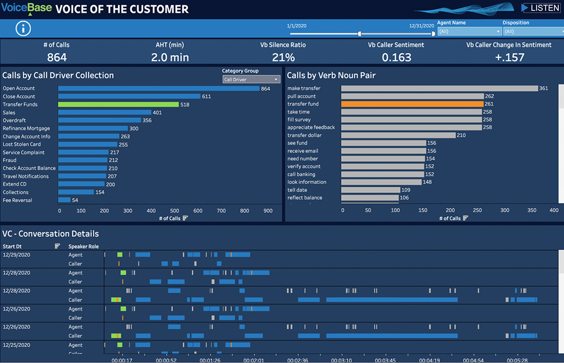The height and width of the screenshot is (363, 564).
Task: Open the Agent Name filter dropdown
Action: tap(469, 32)
